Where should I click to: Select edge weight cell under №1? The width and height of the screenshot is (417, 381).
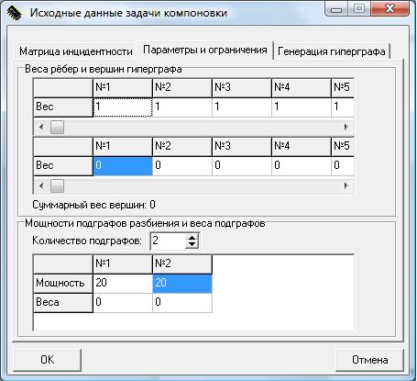[123, 107]
